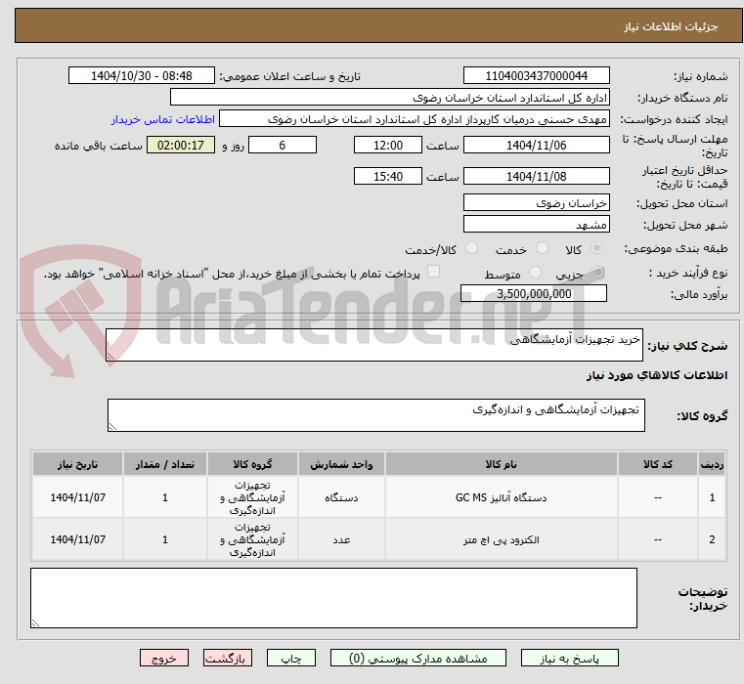
Task: Click the resize handle of شرح کلی نیاز box
Action: [110, 357]
